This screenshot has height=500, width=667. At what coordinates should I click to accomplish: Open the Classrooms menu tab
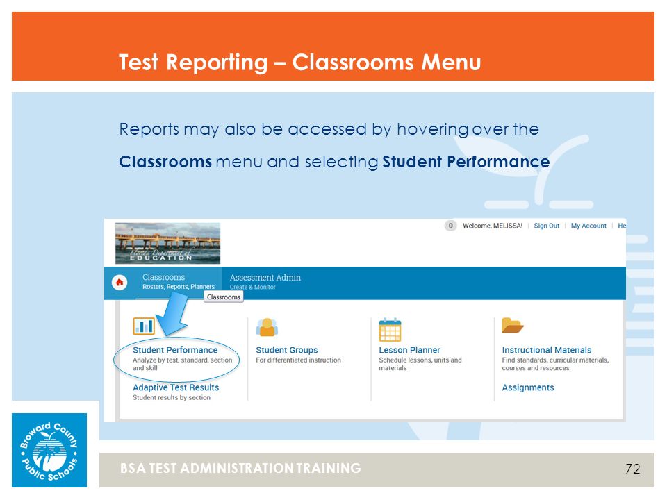click(179, 282)
